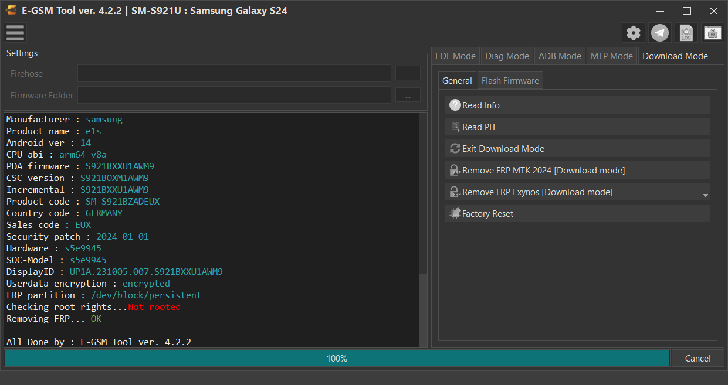This screenshot has width=728, height=385.
Task: Browse for Firmware Folder
Action: coord(408,95)
